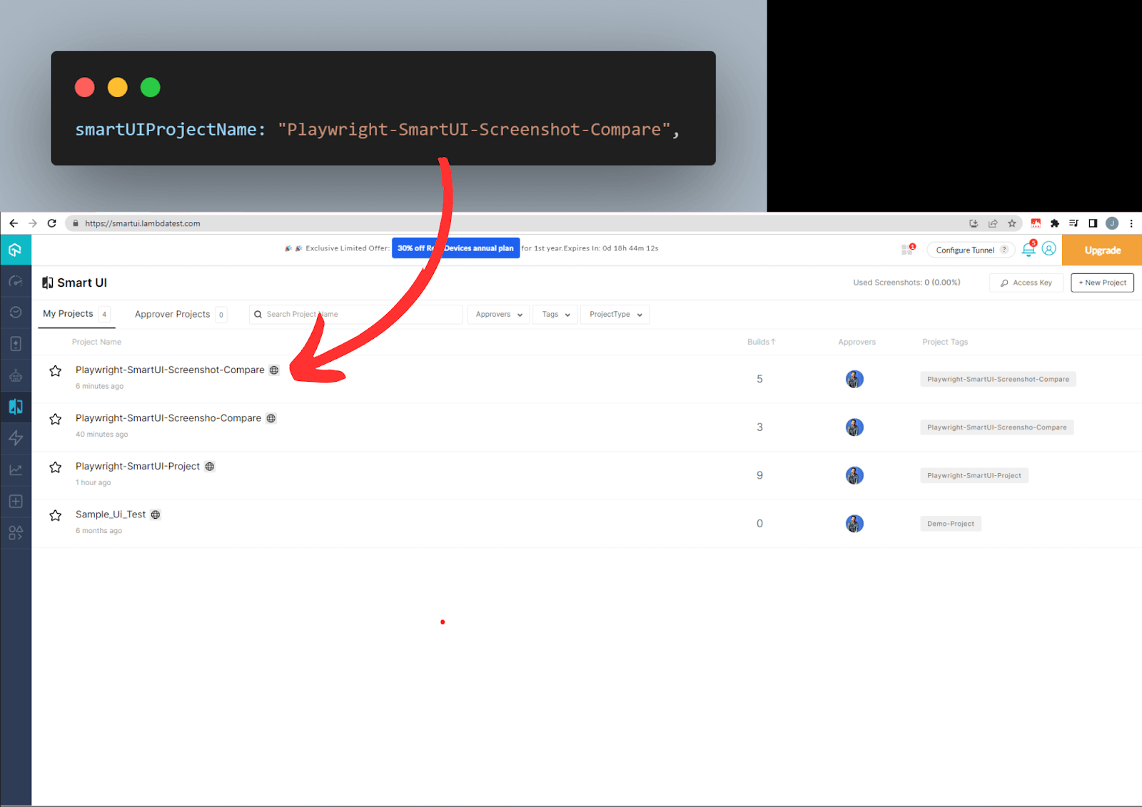Image resolution: width=1142 pixels, height=807 pixels.
Task: Click the globe icon beside Playwright-SmartUI-Screenshot-Compare
Action: tap(274, 370)
